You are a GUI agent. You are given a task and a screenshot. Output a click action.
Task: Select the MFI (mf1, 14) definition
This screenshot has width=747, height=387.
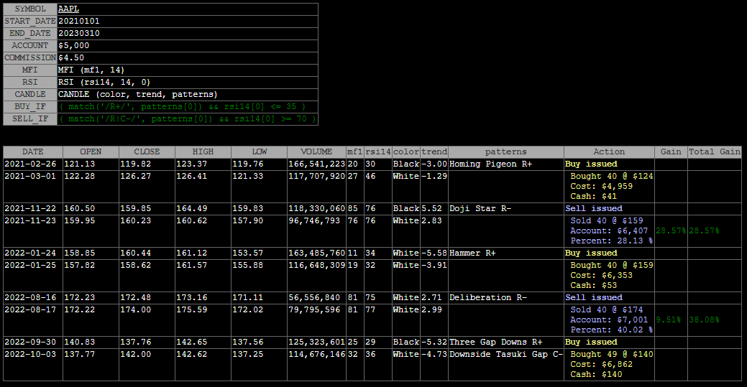[91, 70]
